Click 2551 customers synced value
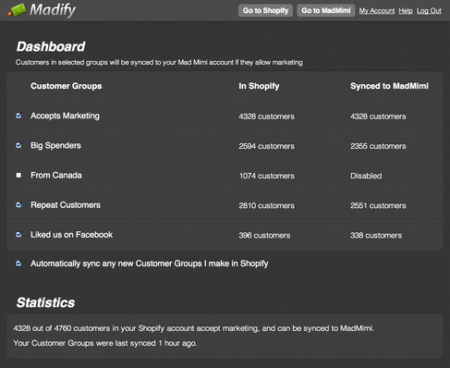 coord(378,205)
